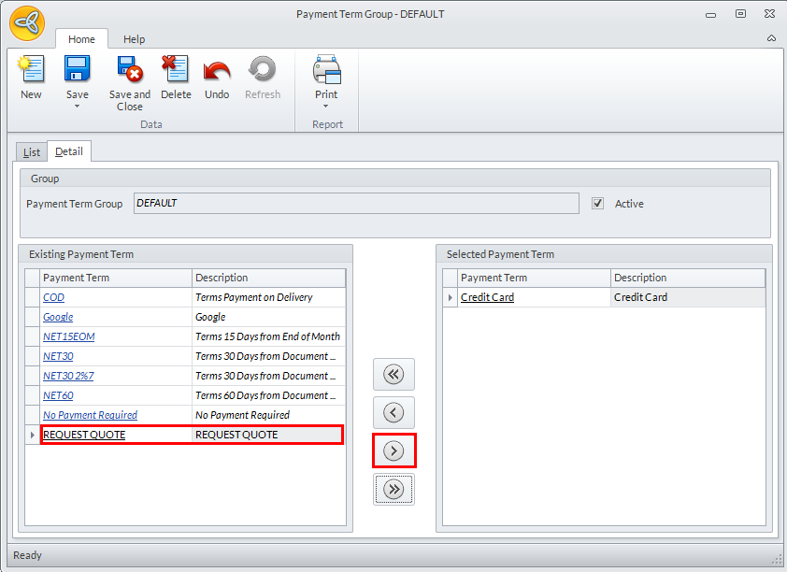The width and height of the screenshot is (787, 572).
Task: Click the New record icon
Action: (31, 70)
